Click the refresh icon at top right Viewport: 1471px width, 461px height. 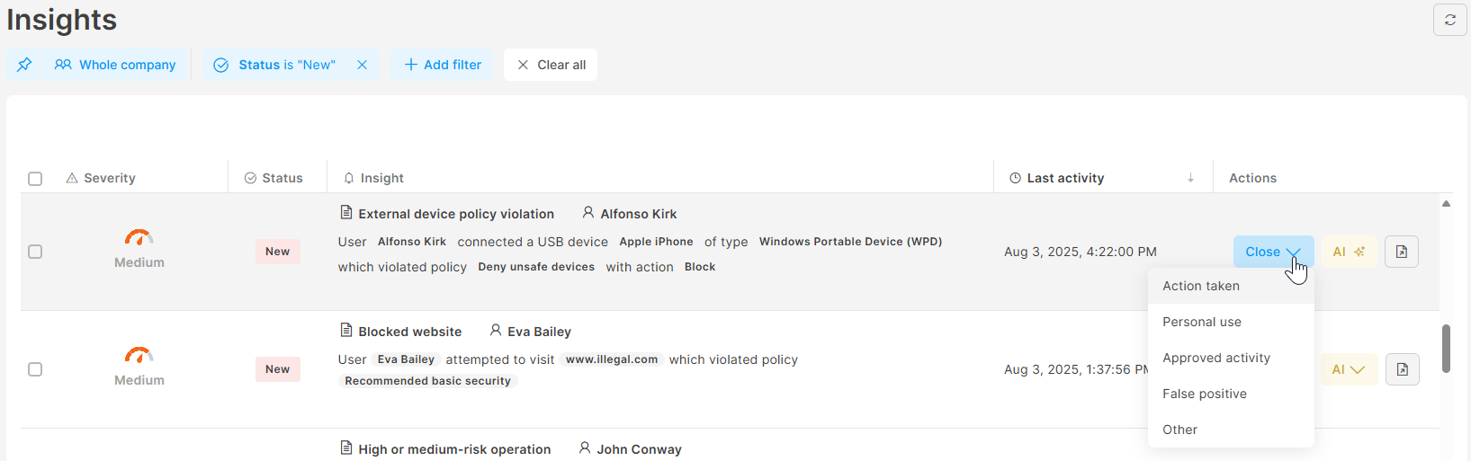(1449, 20)
